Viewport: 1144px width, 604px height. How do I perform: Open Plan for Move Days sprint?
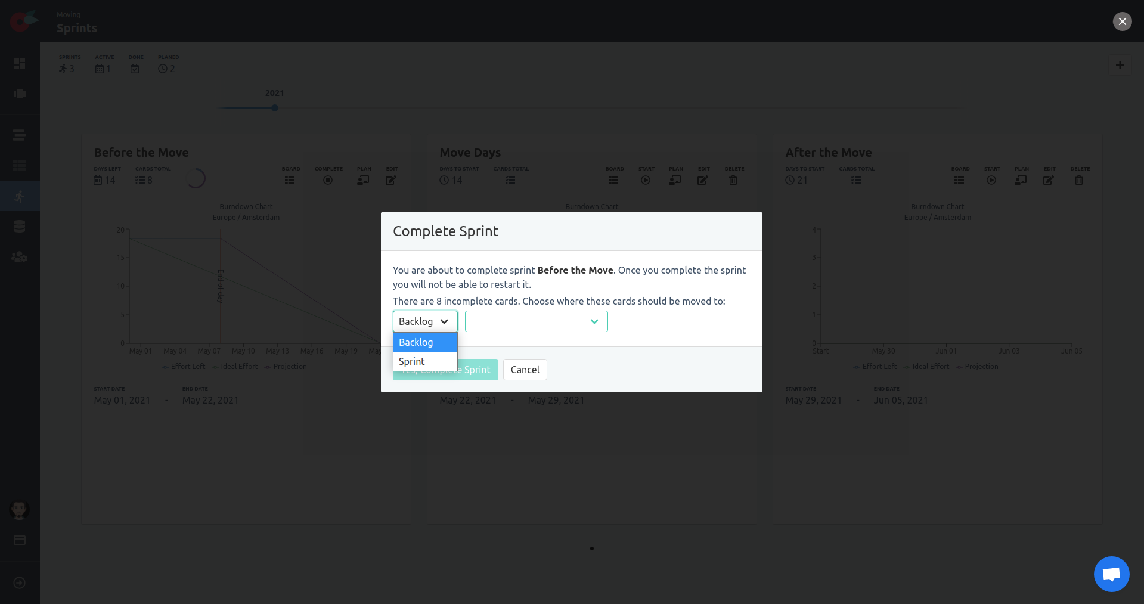point(675,180)
